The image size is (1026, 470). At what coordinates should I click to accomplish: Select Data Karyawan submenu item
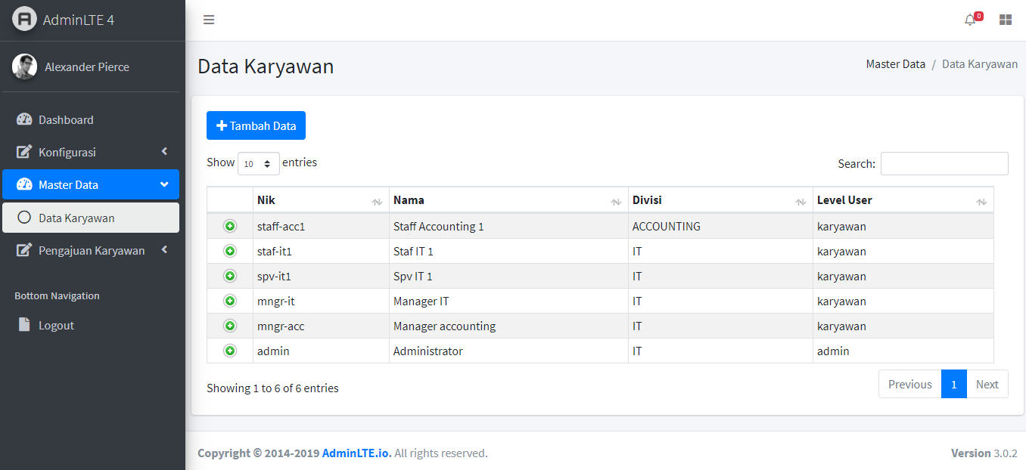click(x=91, y=218)
